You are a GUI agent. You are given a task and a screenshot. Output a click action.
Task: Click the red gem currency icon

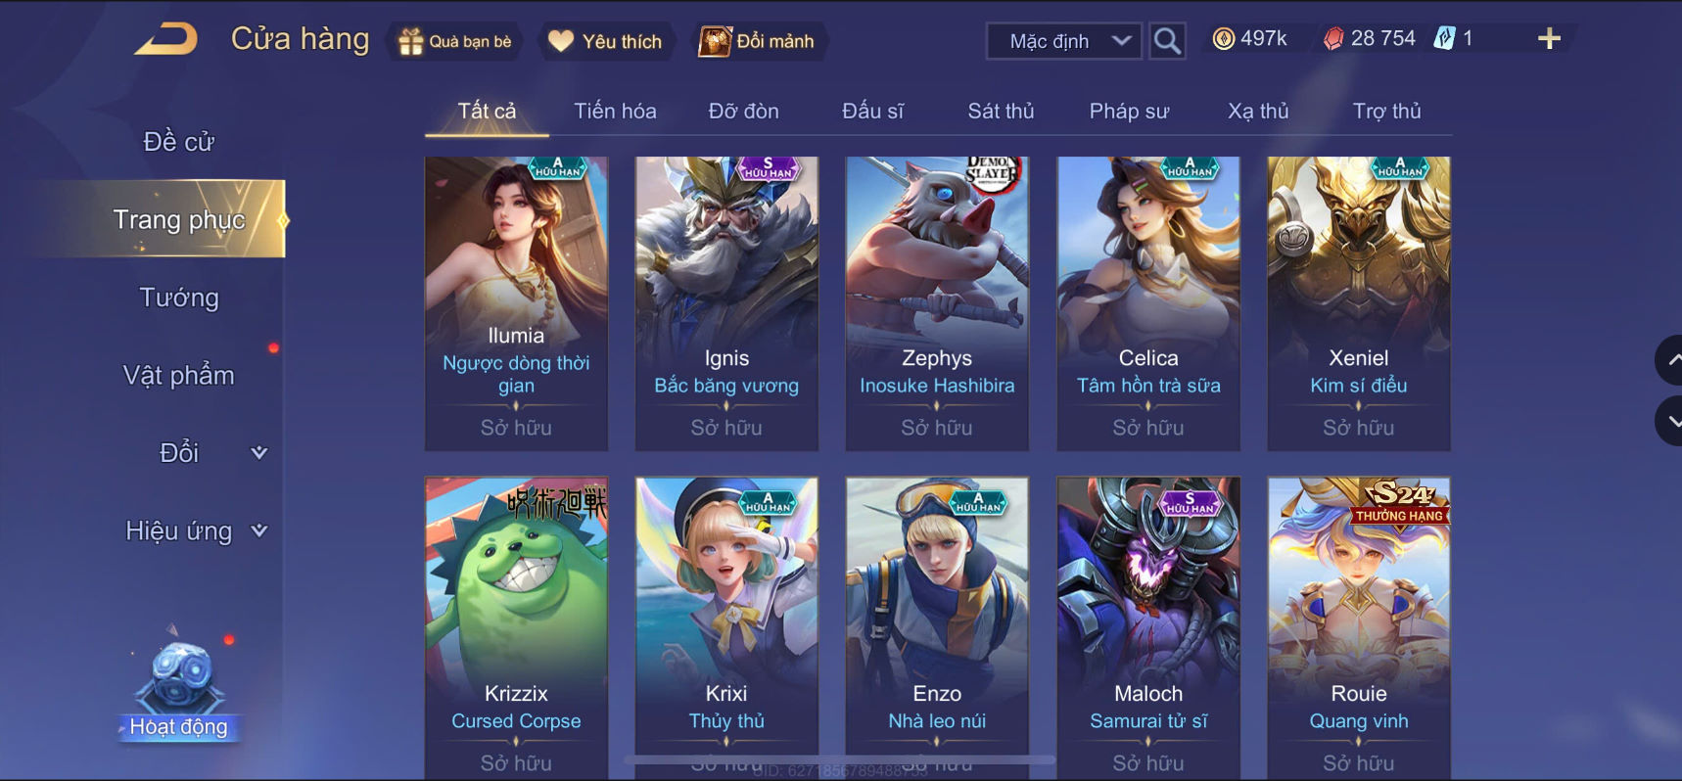[x=1333, y=39]
